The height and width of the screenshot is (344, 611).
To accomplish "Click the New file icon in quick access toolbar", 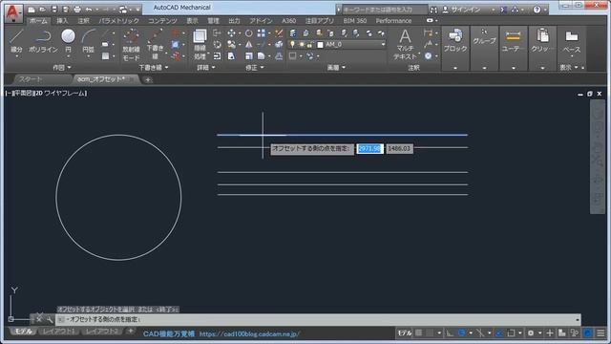I will coord(32,10).
